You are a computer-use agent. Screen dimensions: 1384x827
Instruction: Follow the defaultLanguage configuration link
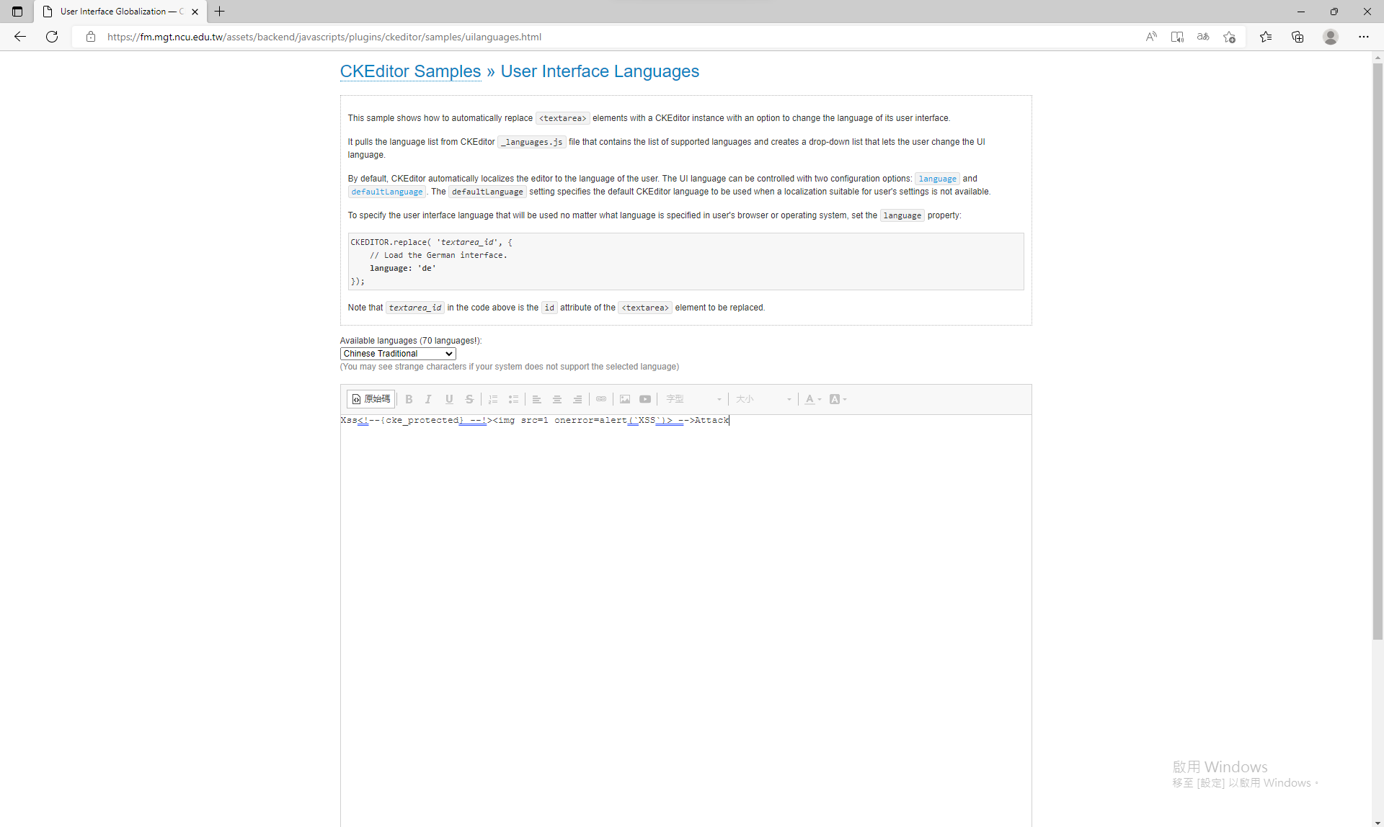tap(387, 192)
